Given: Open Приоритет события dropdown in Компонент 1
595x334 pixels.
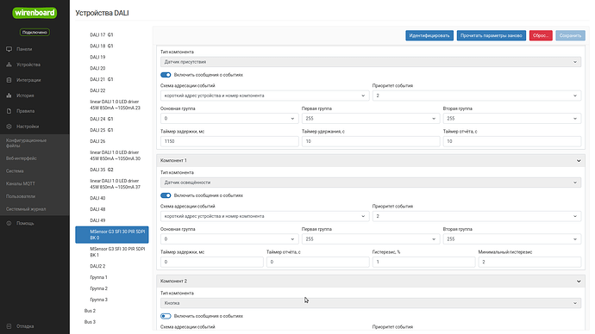Looking at the screenshot, I should (x=476, y=216).
